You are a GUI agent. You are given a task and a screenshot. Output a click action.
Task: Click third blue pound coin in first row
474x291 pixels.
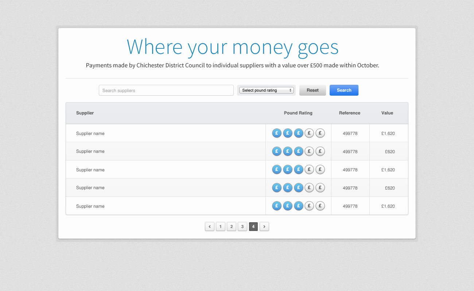pyautogui.click(x=299, y=133)
